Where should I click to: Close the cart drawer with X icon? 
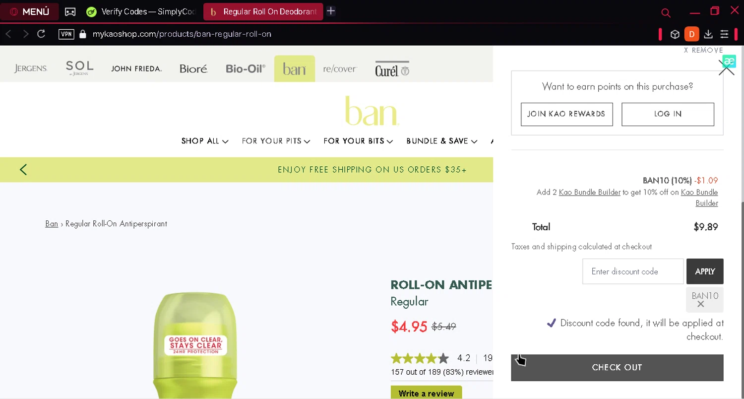coord(726,68)
